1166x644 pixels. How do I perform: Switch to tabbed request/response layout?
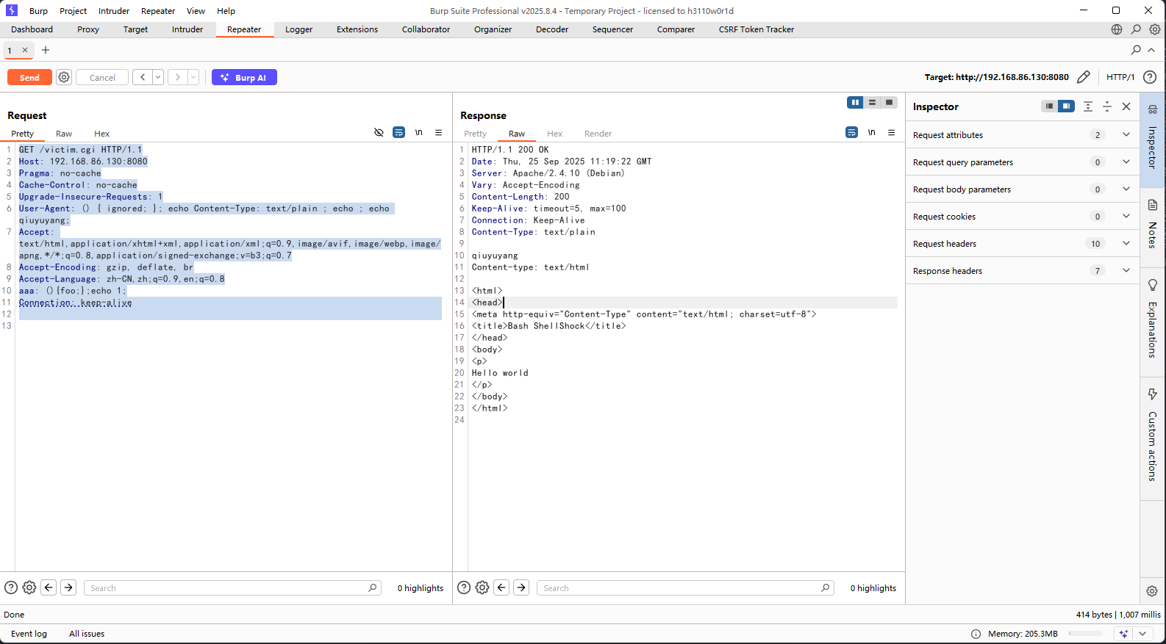click(x=889, y=103)
